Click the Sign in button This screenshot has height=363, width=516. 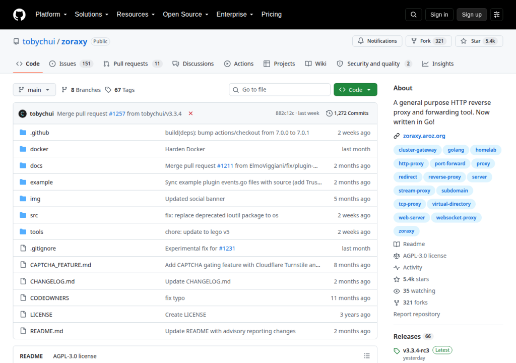pos(439,15)
